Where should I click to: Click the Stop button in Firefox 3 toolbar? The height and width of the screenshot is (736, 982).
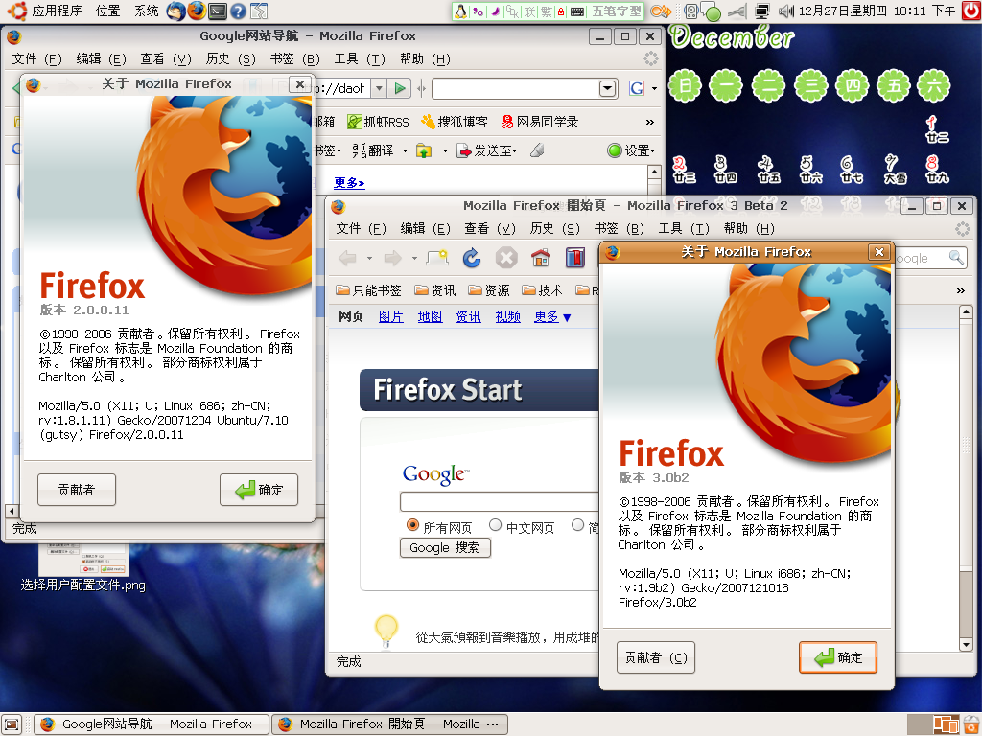point(506,257)
